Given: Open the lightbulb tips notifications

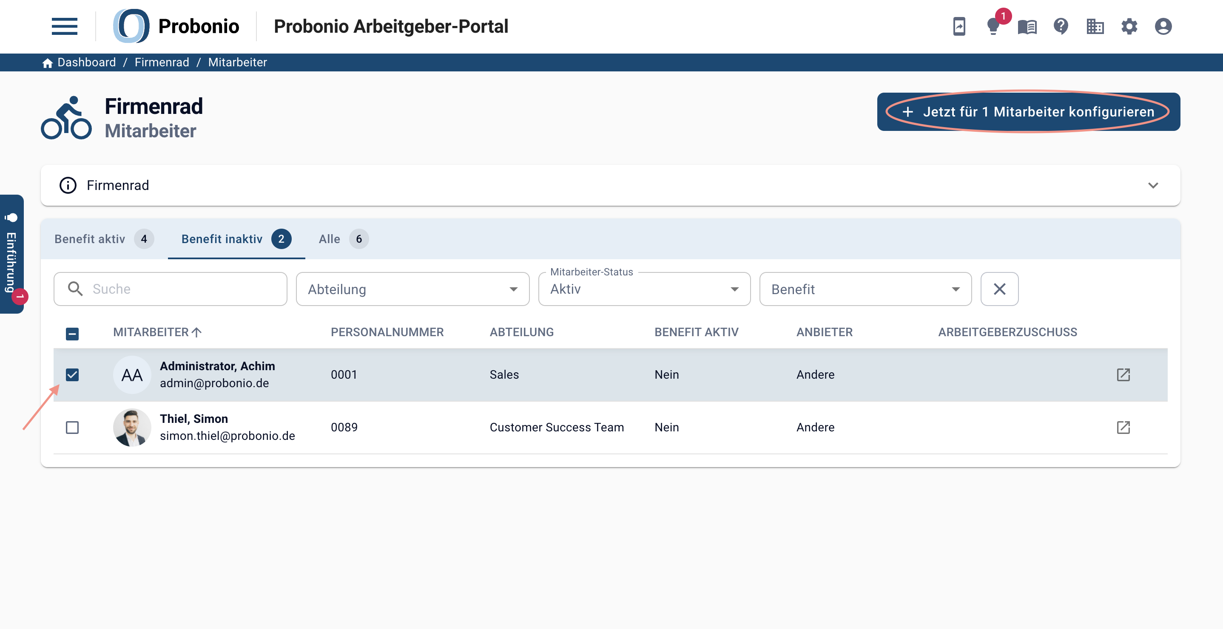Looking at the screenshot, I should (x=993, y=26).
